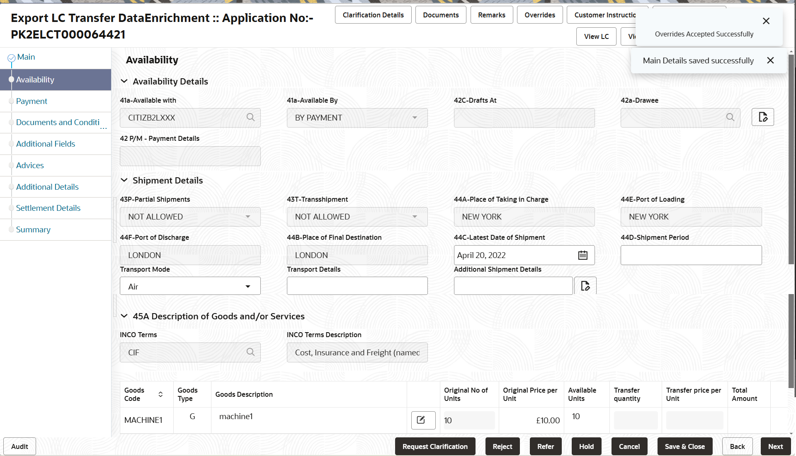Image resolution: width=796 pixels, height=456 pixels.
Task: Close the Overrides Accepted Successfully message
Action: click(x=766, y=21)
